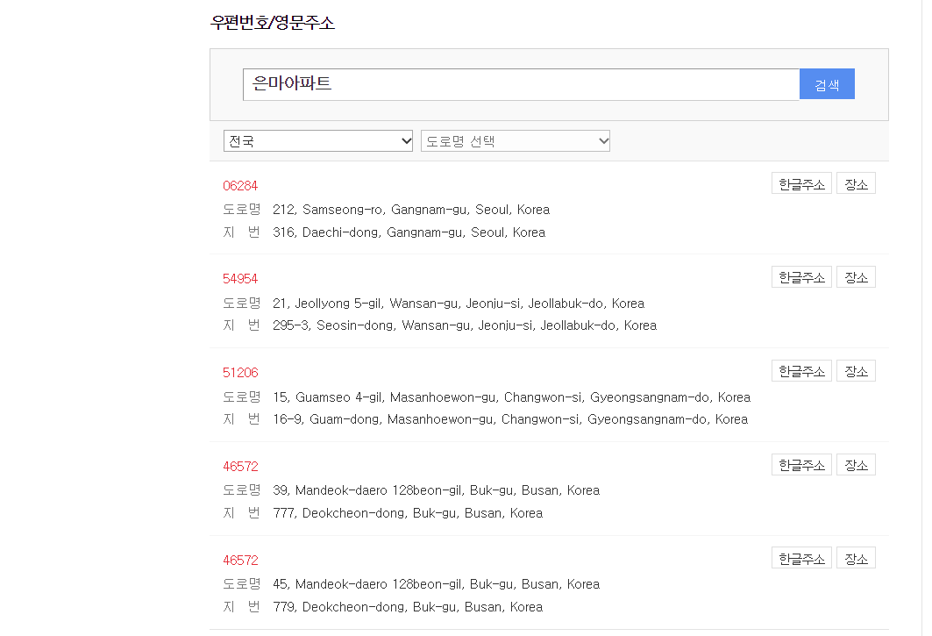Viewport: 932px width, 636px height.
Task: Select the 39, Mandeok-daero 128beon-gil address
Action: (x=437, y=490)
